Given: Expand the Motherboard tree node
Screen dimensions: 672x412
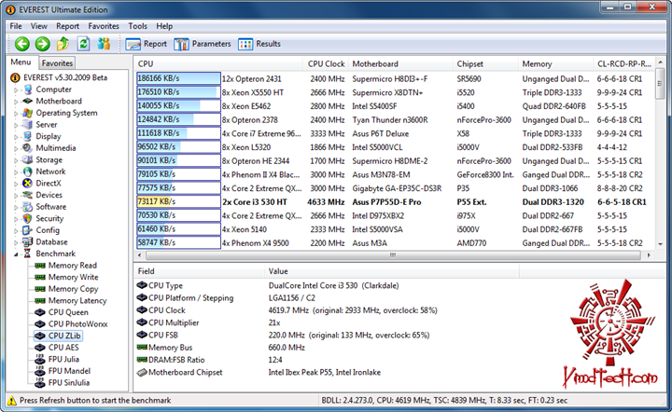Looking at the screenshot, I should [x=16, y=102].
